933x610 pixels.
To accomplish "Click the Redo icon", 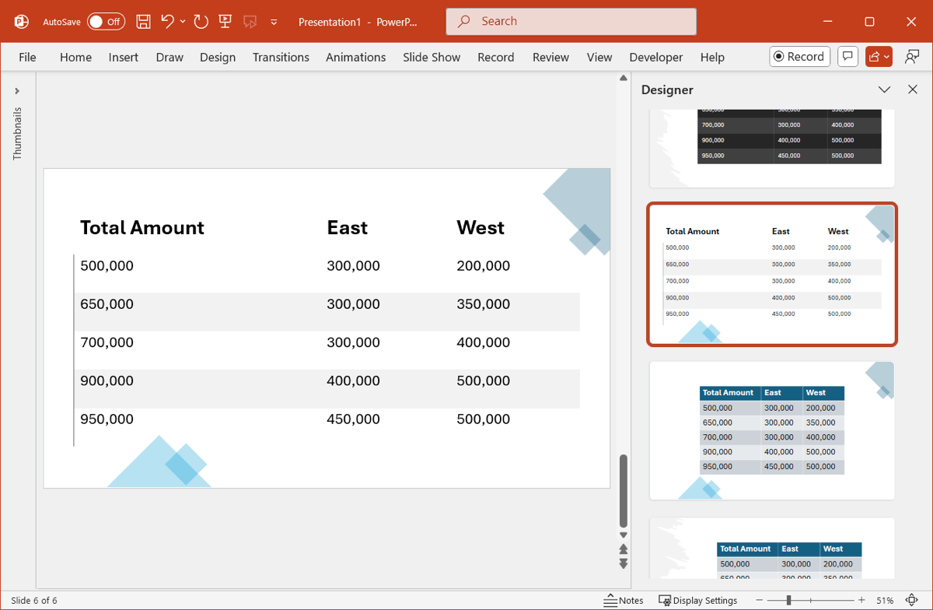I will (201, 22).
